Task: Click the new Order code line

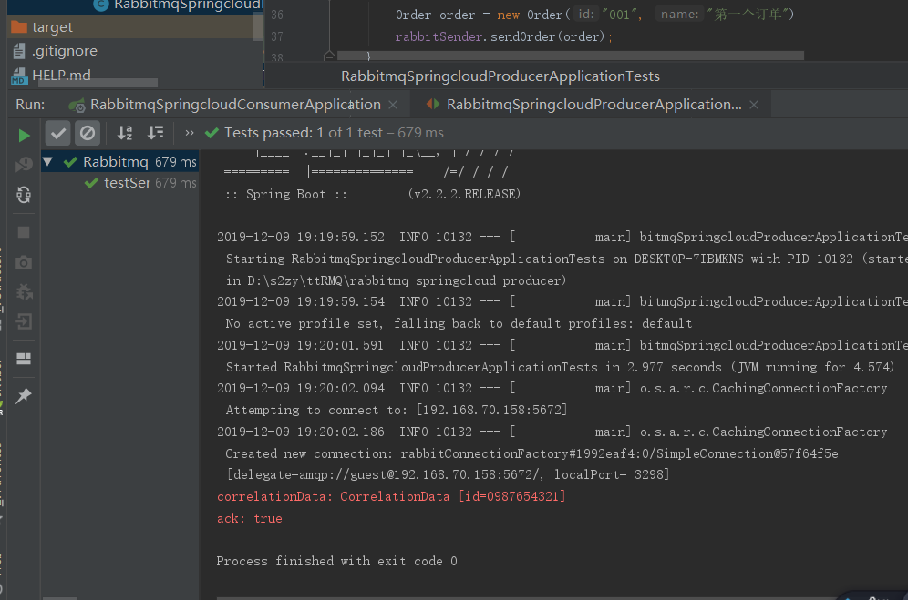Action: (598, 15)
